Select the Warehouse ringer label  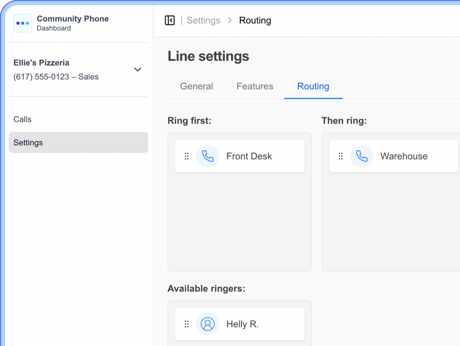(404, 156)
